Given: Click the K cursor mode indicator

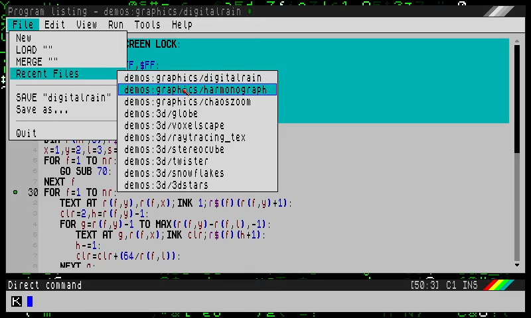Looking at the screenshot, I should pos(16,301).
